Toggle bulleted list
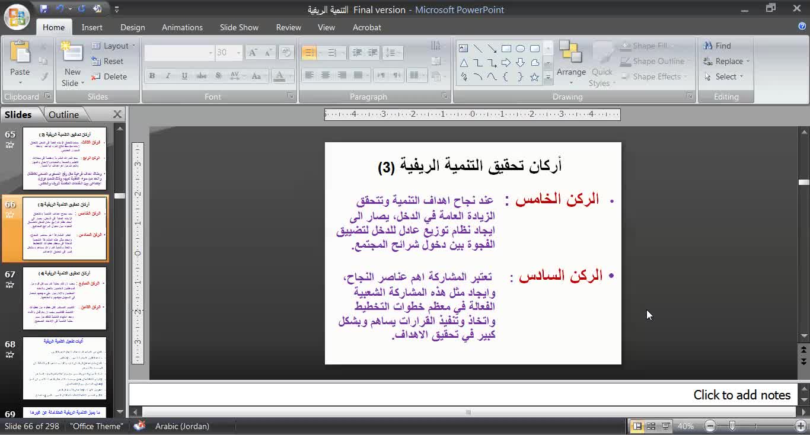This screenshot has height=435, width=810. point(309,53)
